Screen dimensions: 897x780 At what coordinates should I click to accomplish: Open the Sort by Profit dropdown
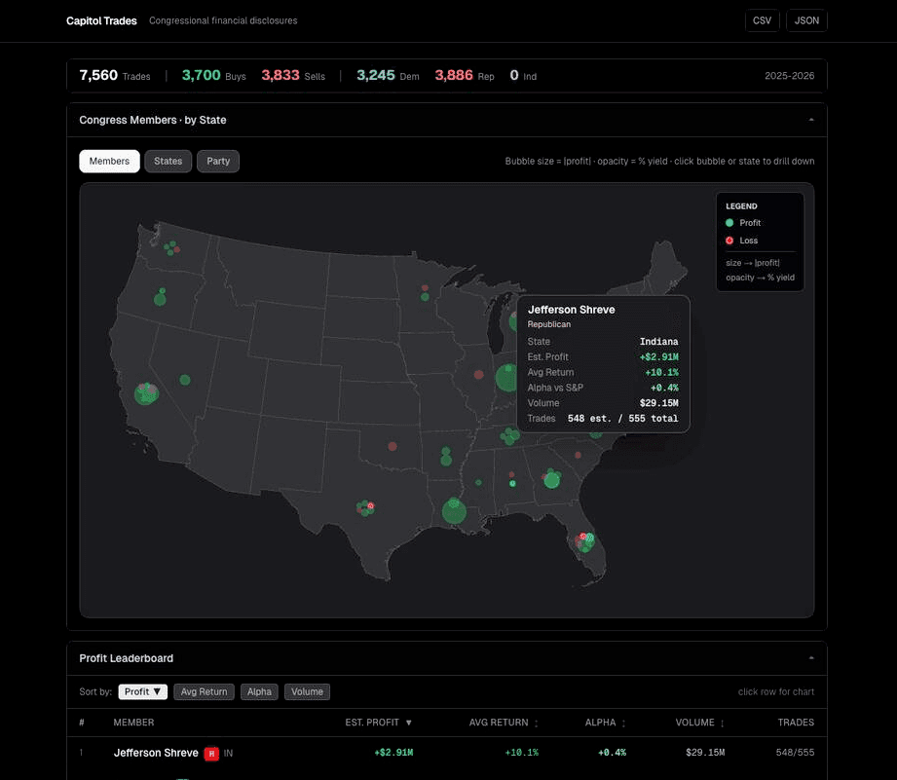point(142,691)
